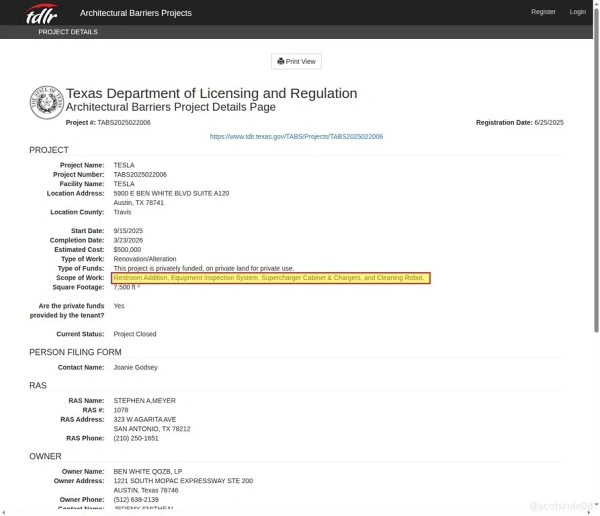This screenshot has width=600, height=516.
Task: Select contact name Joanie Godsey
Action: pyautogui.click(x=135, y=367)
